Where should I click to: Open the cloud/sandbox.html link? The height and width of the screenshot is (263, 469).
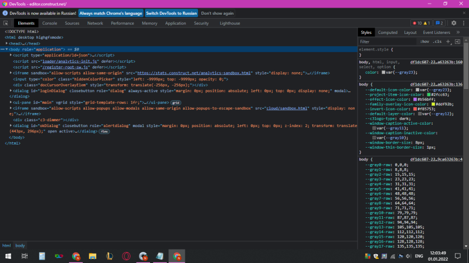coord(287,108)
